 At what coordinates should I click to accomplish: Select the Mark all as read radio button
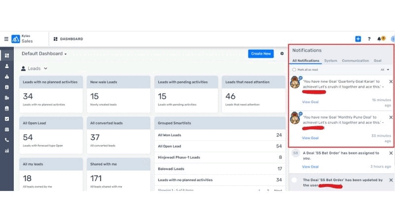294,70
